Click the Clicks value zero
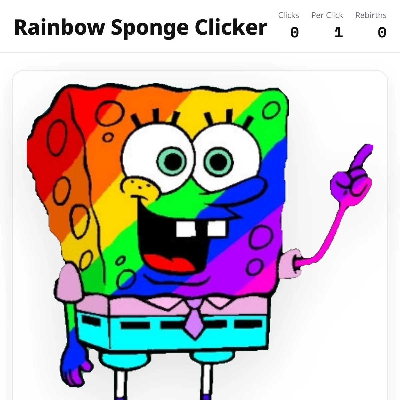The width and height of the screenshot is (400, 400). coord(294,33)
